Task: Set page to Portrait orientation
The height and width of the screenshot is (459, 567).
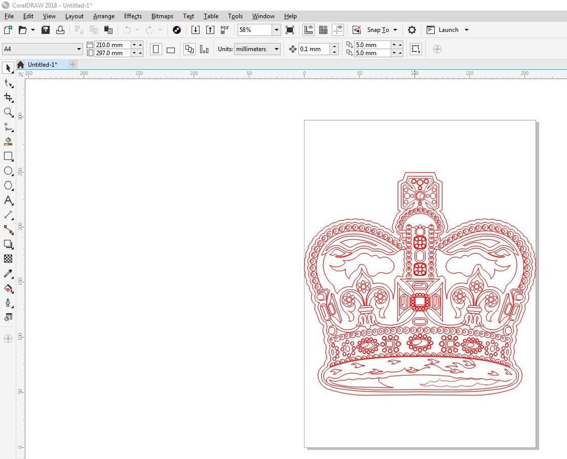Action: coord(156,49)
